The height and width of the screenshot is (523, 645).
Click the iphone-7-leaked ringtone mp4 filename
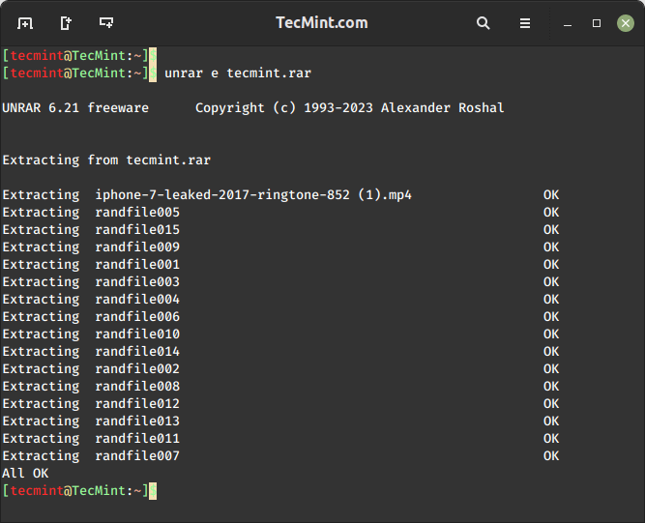[253, 195]
